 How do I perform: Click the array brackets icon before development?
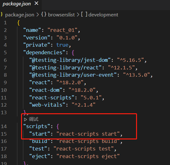[84, 15]
